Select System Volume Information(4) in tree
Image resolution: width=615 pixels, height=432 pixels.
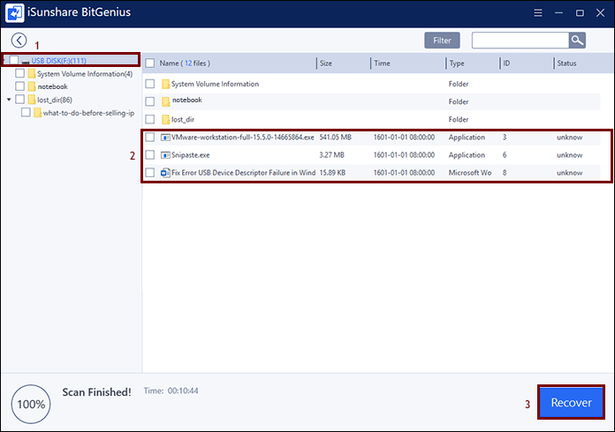pyautogui.click(x=85, y=73)
